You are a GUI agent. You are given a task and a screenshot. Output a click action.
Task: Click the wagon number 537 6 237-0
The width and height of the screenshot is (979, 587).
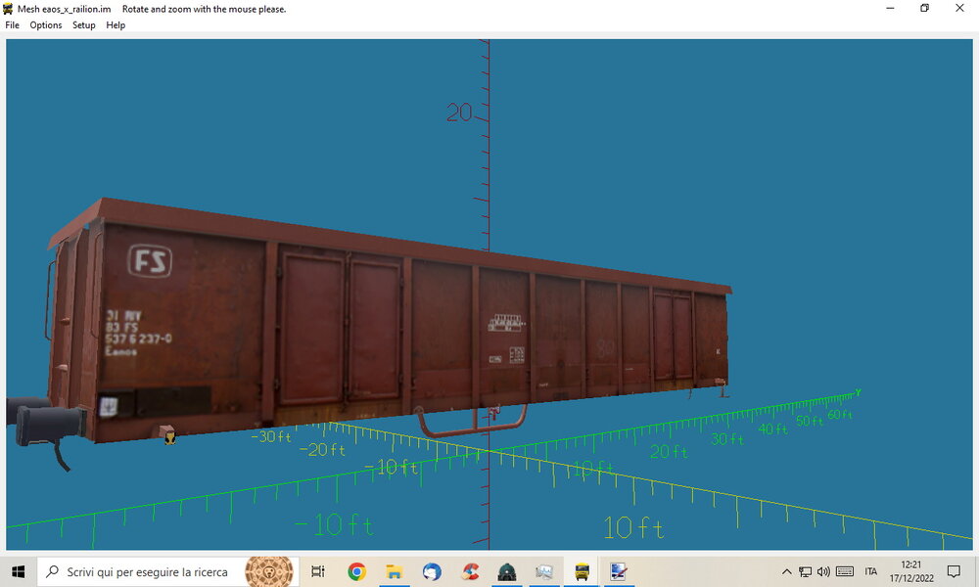[x=138, y=339]
